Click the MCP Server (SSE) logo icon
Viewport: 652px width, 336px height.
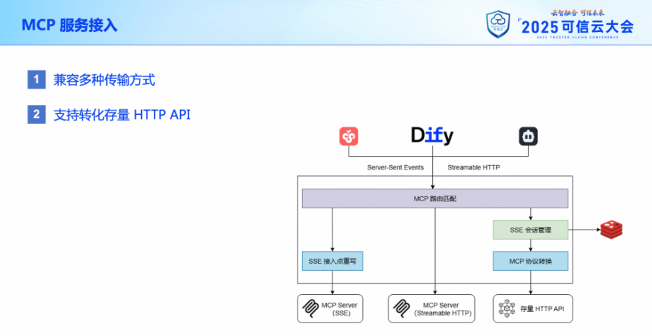310,308
